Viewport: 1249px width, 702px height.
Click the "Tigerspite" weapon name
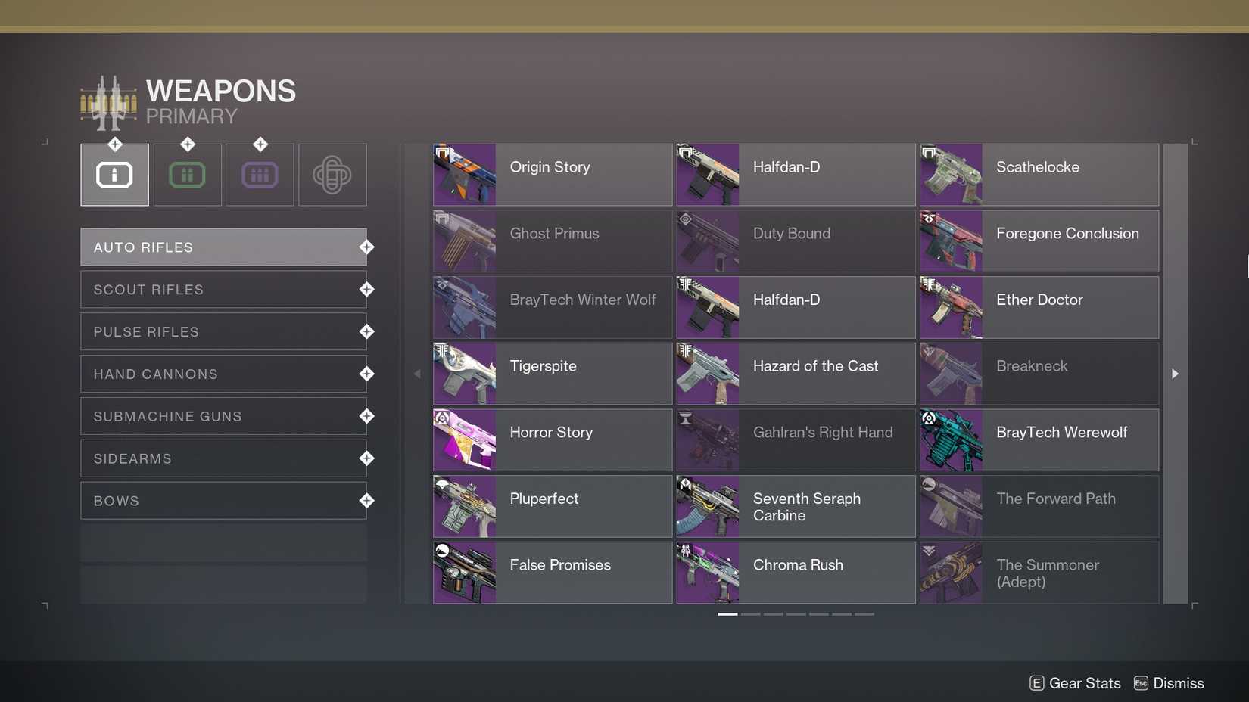543,366
